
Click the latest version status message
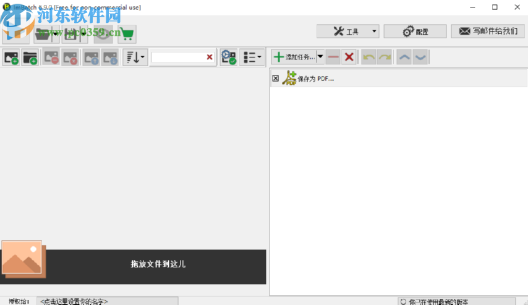[457, 302]
